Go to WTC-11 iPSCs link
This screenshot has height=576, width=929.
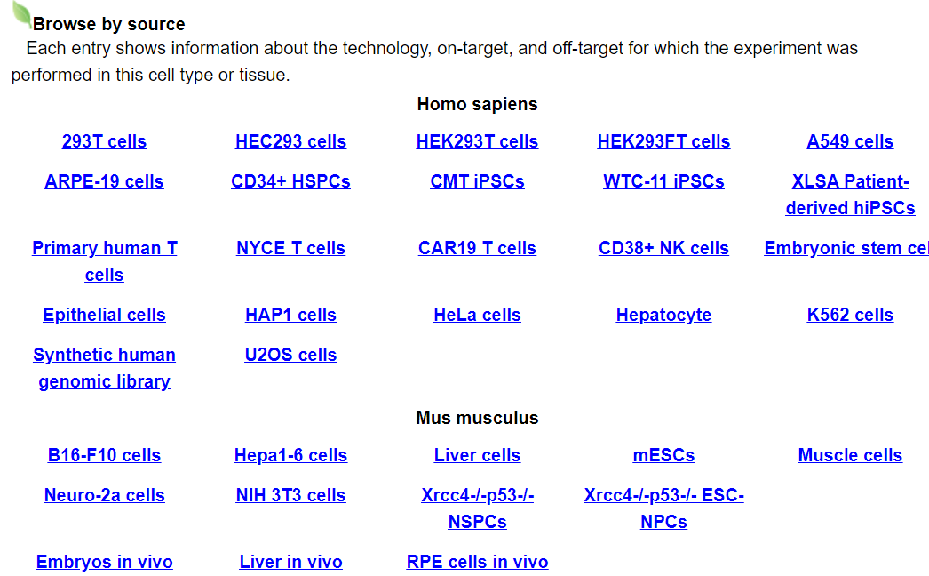(x=663, y=181)
